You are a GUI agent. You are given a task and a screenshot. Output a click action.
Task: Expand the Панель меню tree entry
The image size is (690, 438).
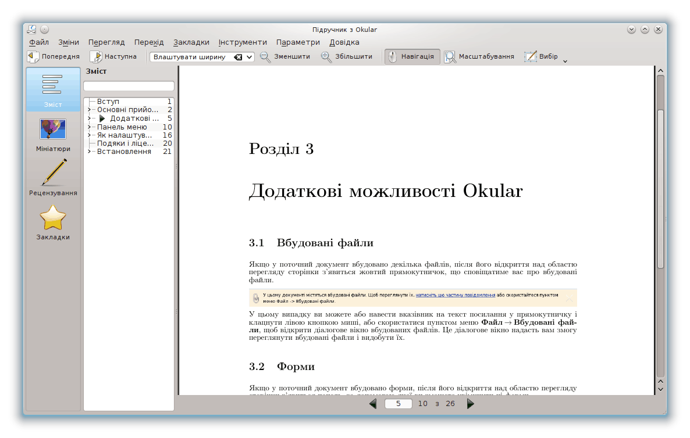coord(89,127)
